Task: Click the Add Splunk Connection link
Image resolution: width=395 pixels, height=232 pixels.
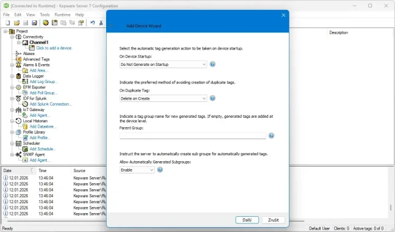Action: coord(51,104)
